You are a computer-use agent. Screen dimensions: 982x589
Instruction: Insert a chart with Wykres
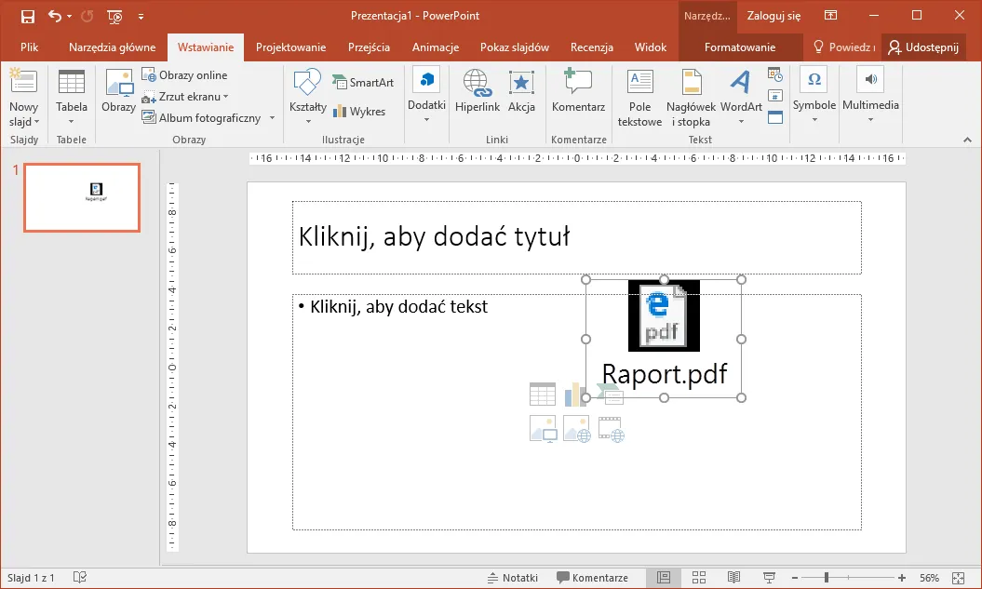pos(359,112)
